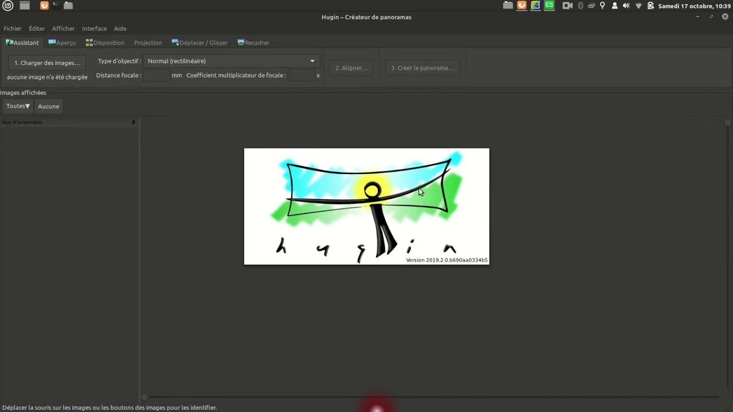Click the show desktop icon in the panel
Image resolution: width=733 pixels, height=412 pixels.
click(x=25, y=6)
